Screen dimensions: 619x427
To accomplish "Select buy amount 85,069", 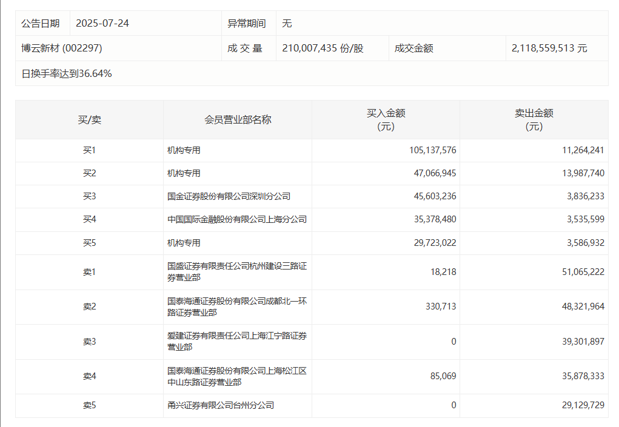I will pos(443,376).
